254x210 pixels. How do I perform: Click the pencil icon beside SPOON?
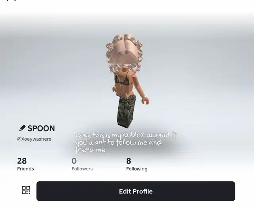[22, 128]
